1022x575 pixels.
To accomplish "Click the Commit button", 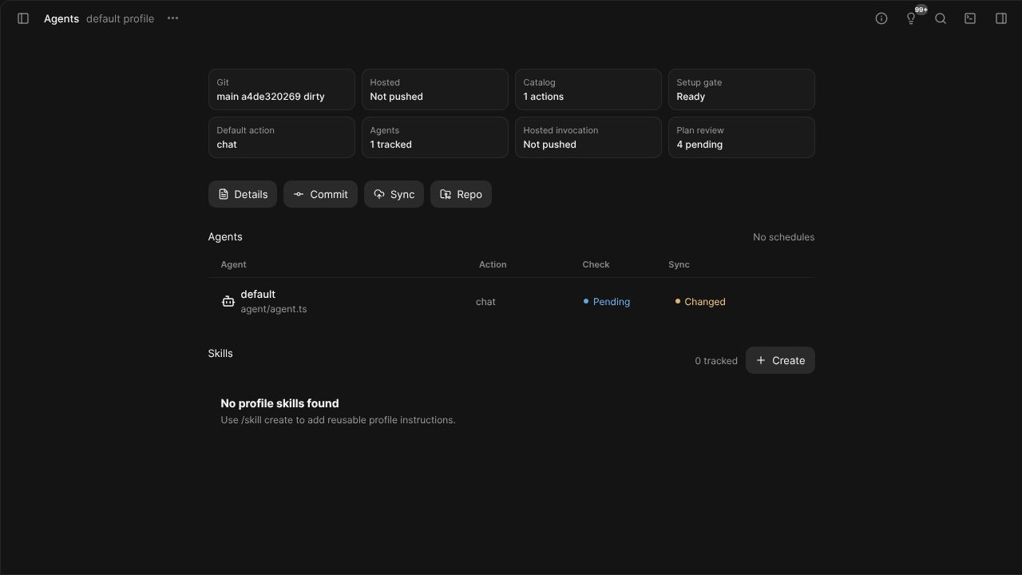I will tap(320, 194).
